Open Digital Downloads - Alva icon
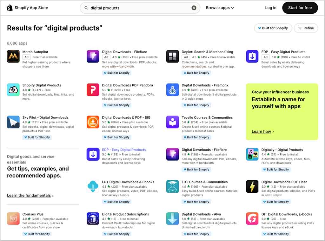 point(172,218)
